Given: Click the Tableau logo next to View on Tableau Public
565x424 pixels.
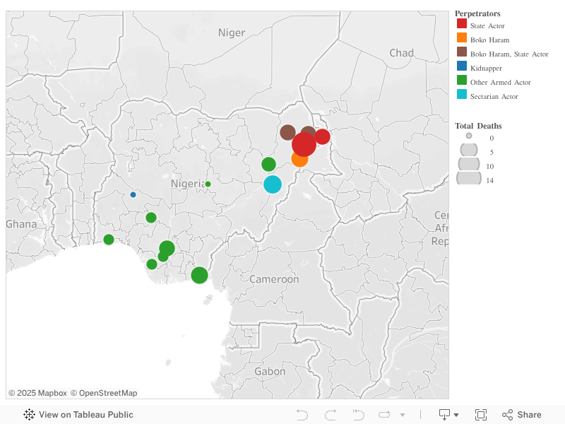Looking at the screenshot, I should click(28, 414).
